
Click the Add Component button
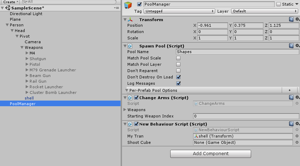211,154
